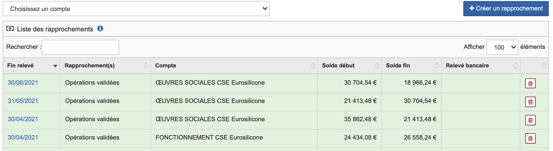Sort by Relevé bancaire column
553x151 pixels.
515,66
